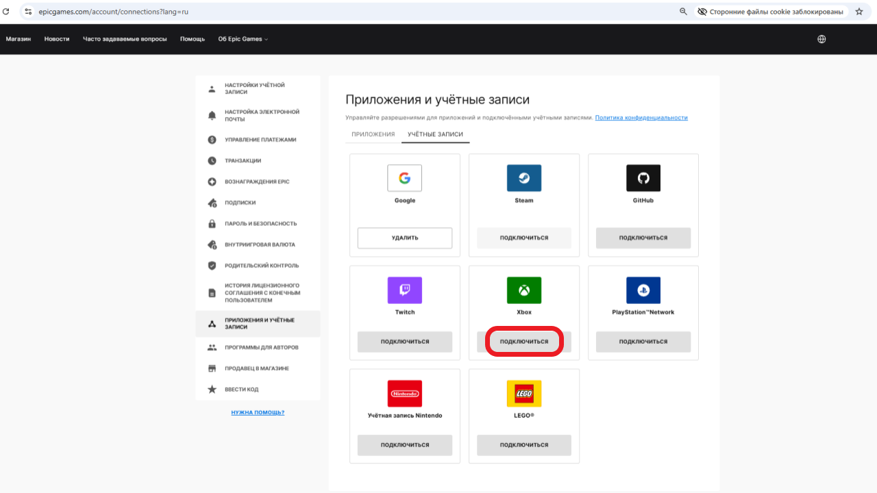Viewport: 877px width, 493px height.
Task: Click the storefront icon for store seller
Action: pyautogui.click(x=212, y=368)
